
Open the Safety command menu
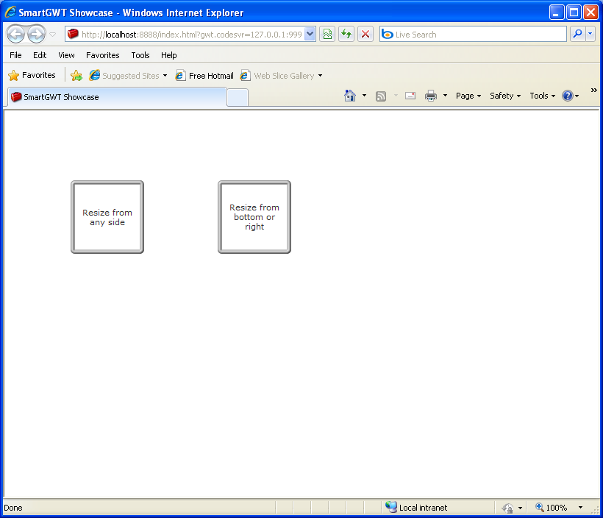coord(505,96)
